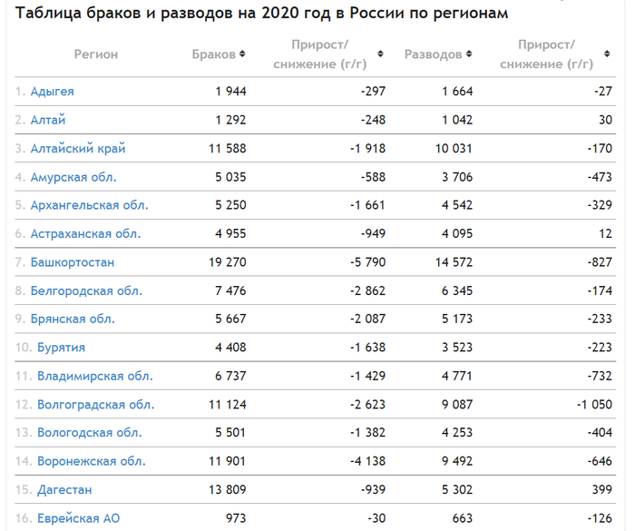635x531 pixels.
Task: Open the Адыгея region link
Action: click(53, 91)
